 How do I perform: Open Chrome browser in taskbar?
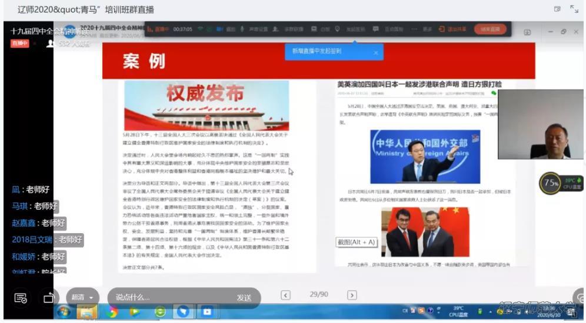coord(111,312)
